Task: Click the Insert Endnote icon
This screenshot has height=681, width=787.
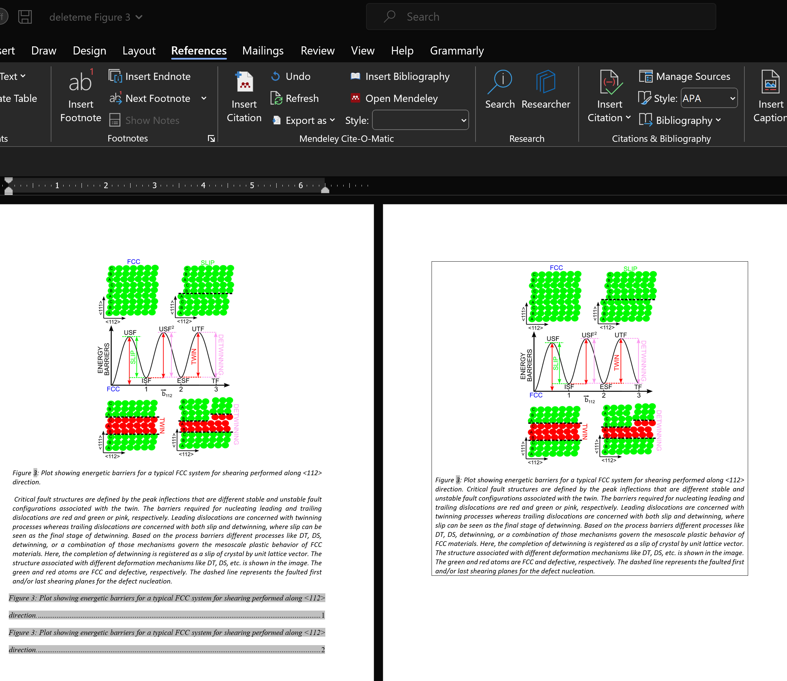Action: (x=115, y=76)
